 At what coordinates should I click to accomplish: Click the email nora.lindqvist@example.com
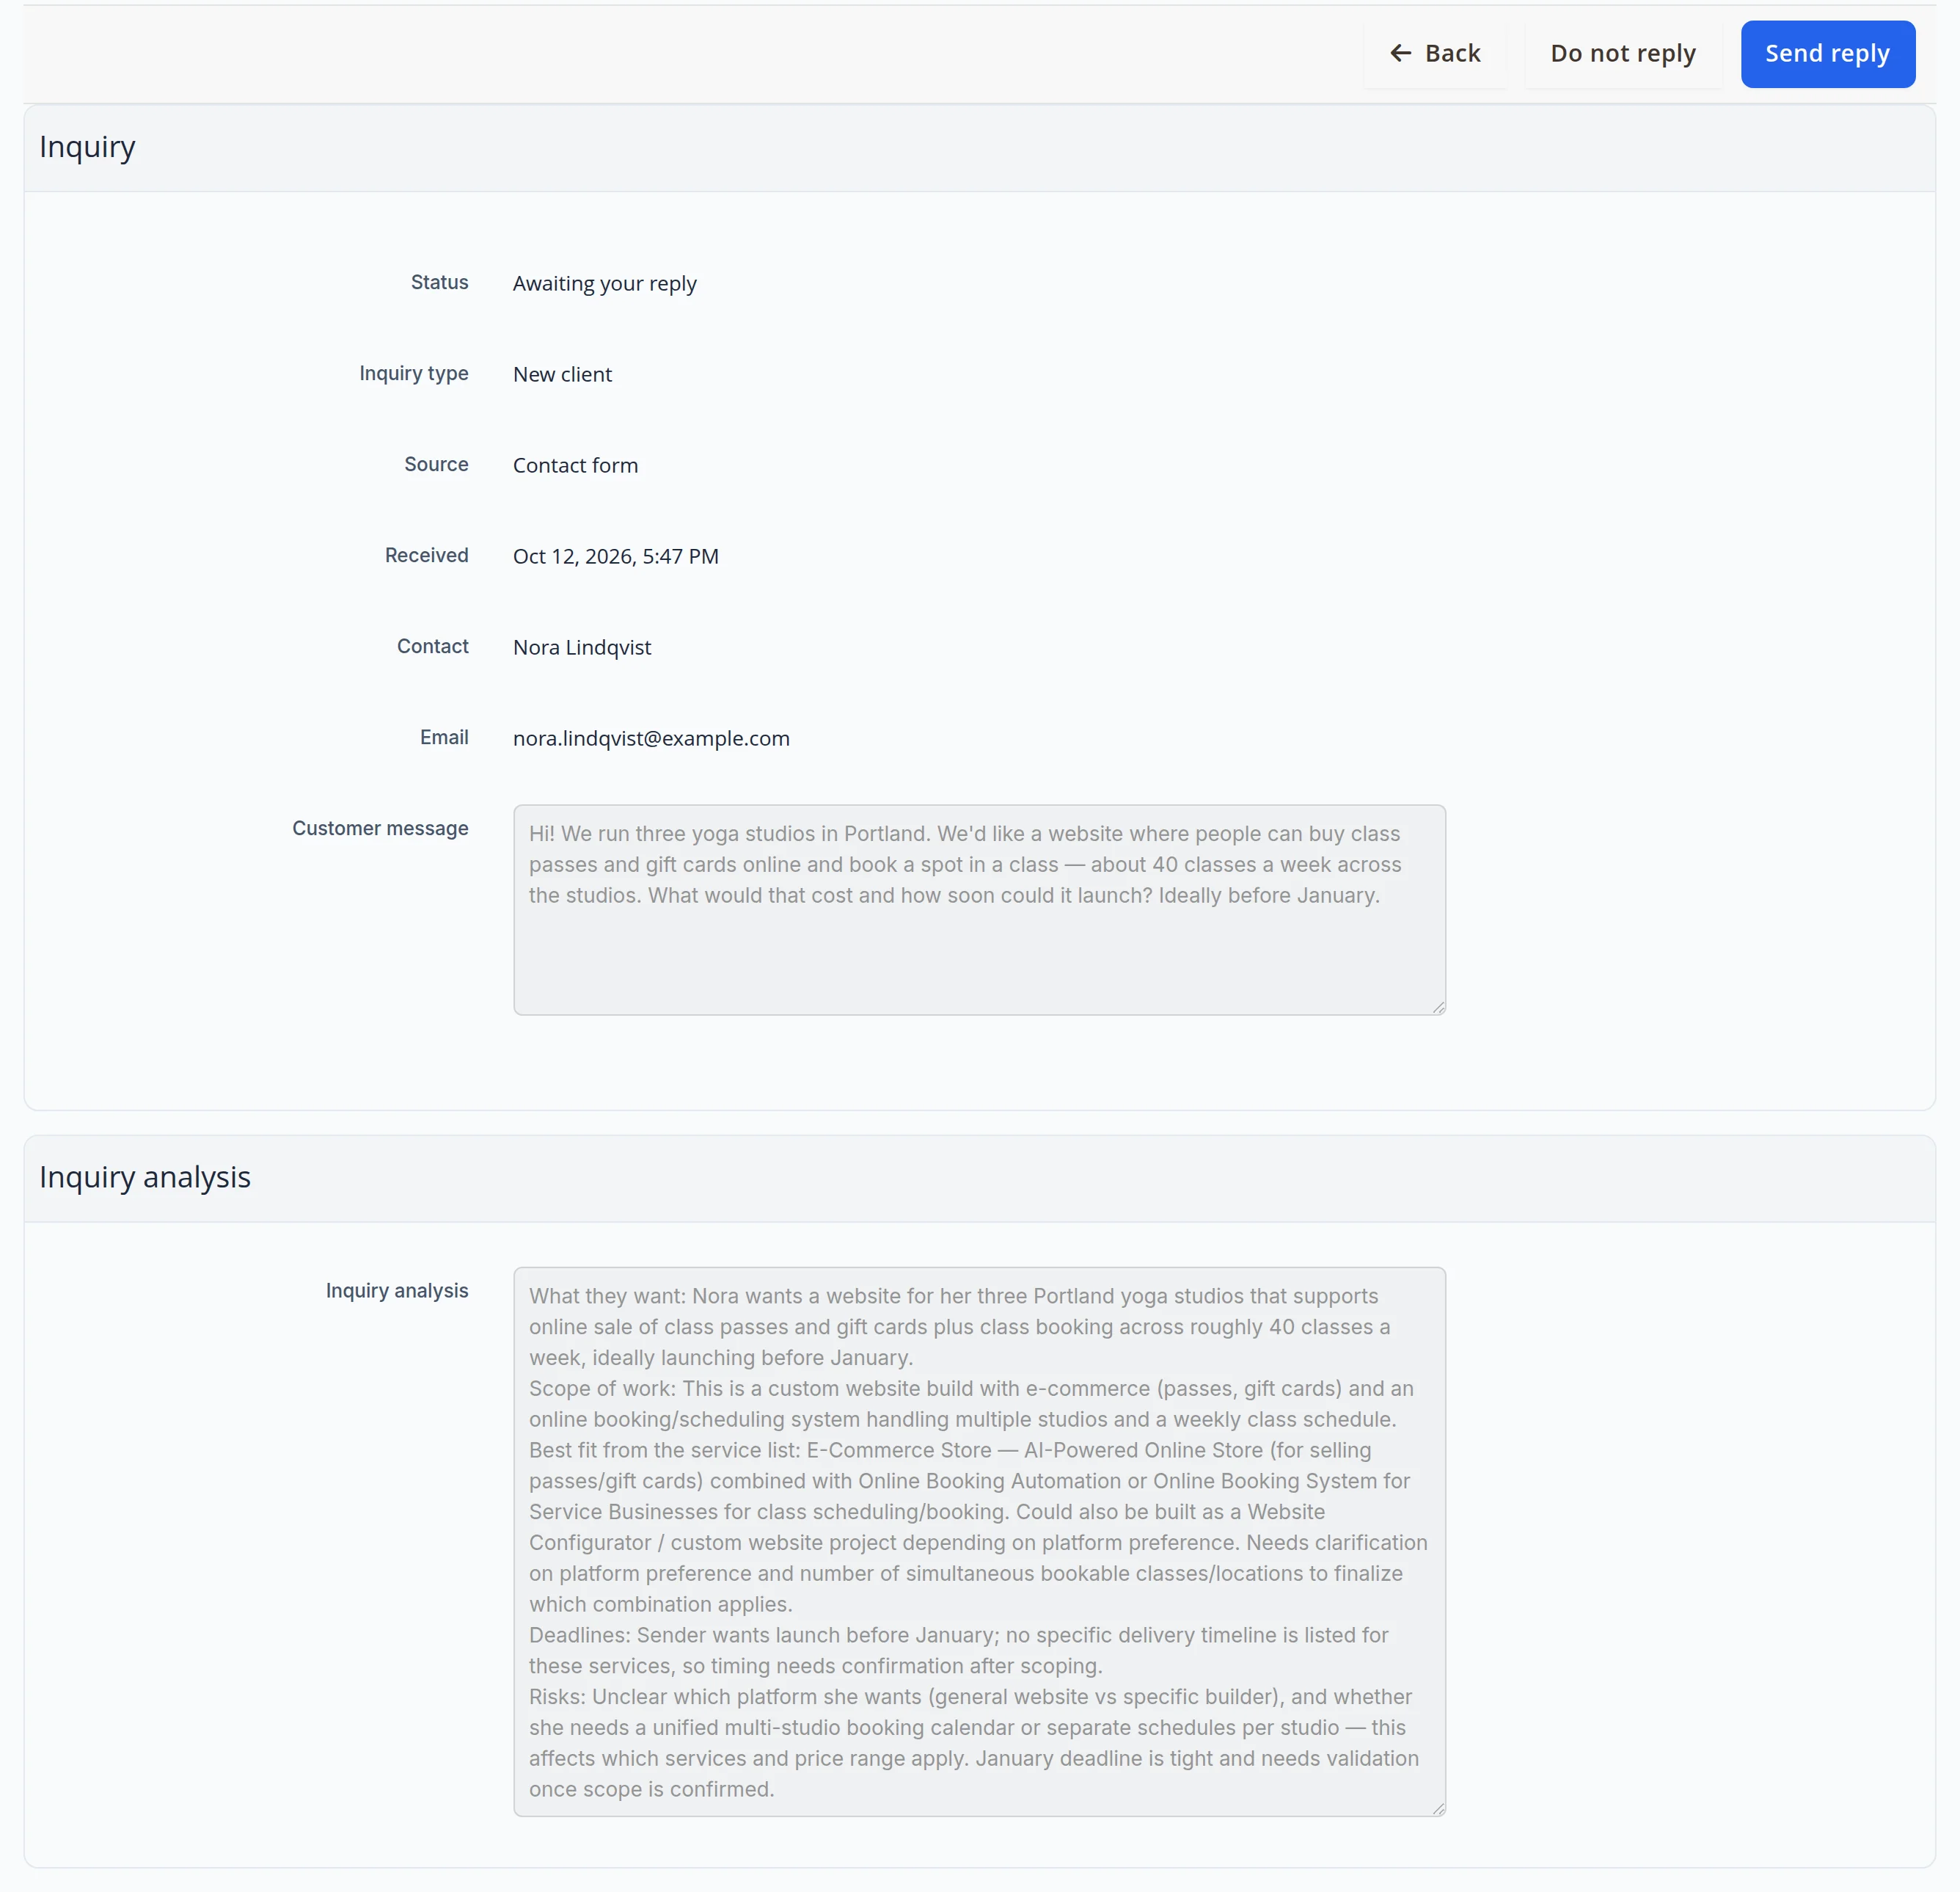point(651,738)
